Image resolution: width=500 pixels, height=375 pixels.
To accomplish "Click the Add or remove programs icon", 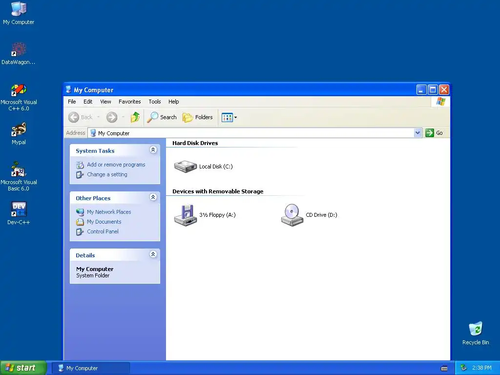I will (x=80, y=165).
